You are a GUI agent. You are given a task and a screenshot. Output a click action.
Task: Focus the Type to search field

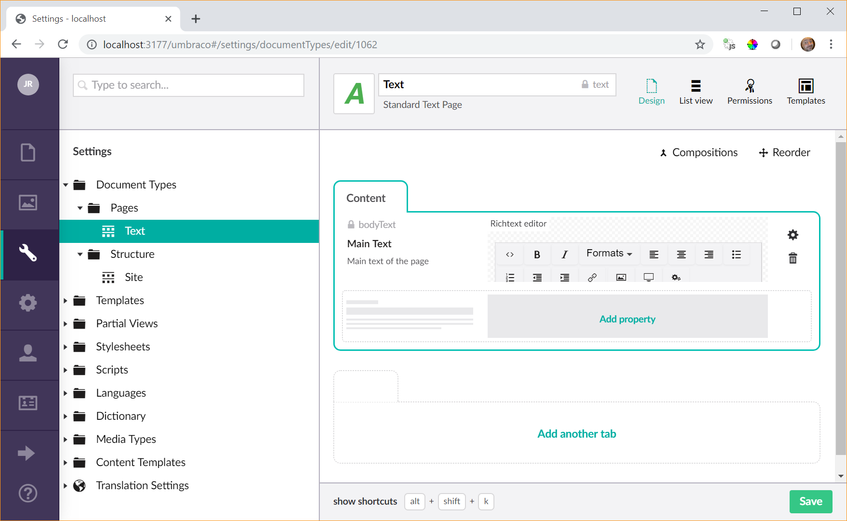pyautogui.click(x=189, y=85)
